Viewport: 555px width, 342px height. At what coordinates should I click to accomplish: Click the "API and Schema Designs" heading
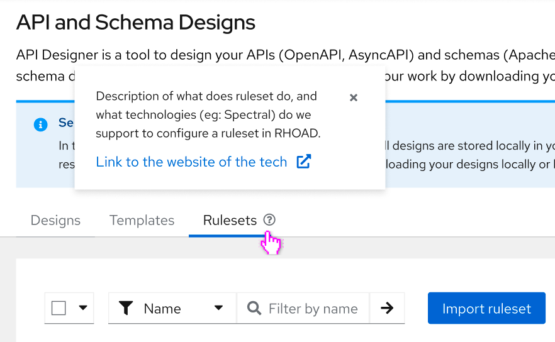point(136,23)
